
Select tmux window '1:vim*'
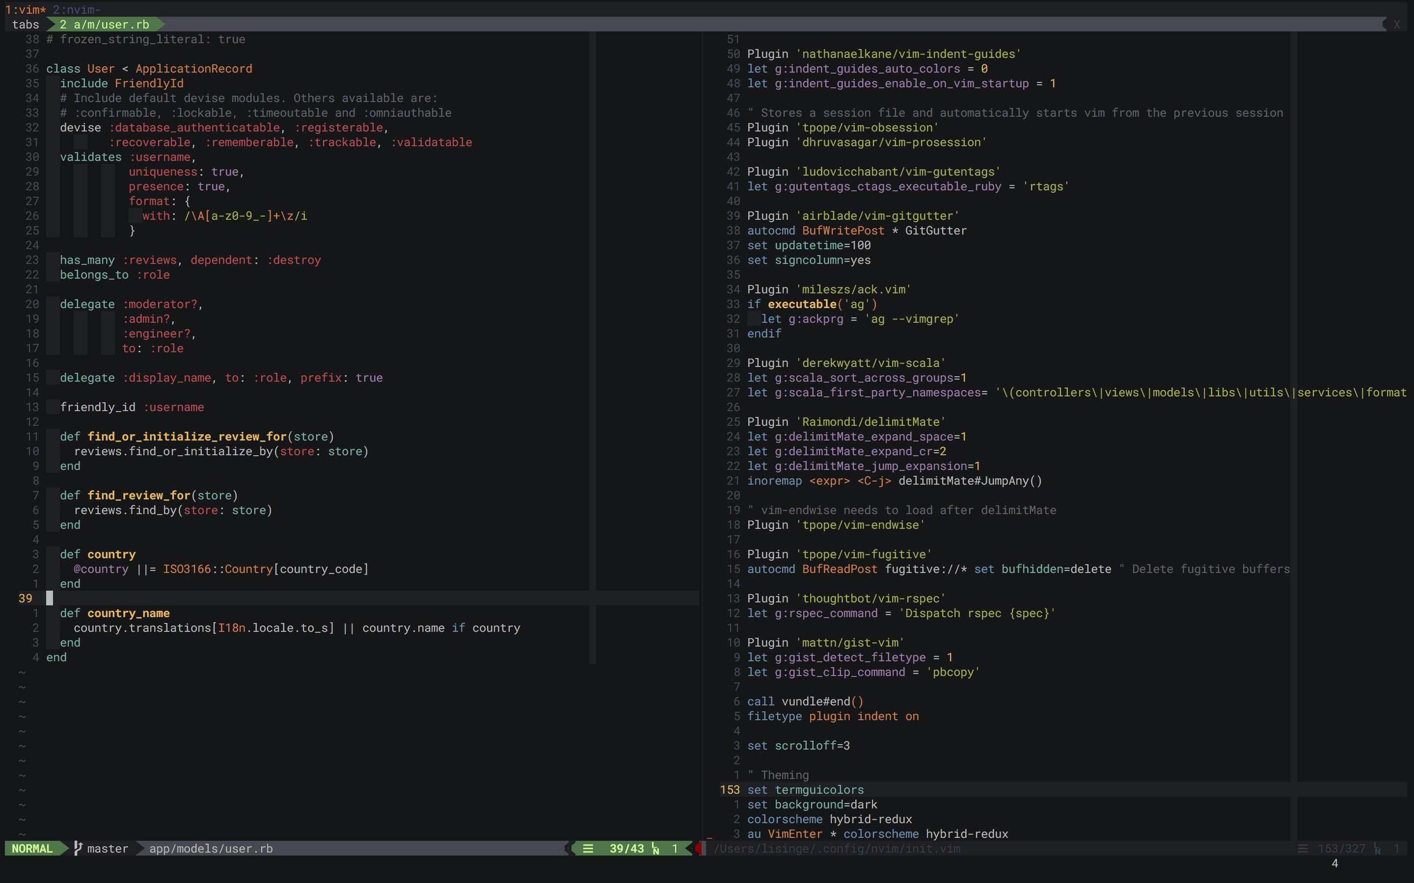[x=25, y=9]
